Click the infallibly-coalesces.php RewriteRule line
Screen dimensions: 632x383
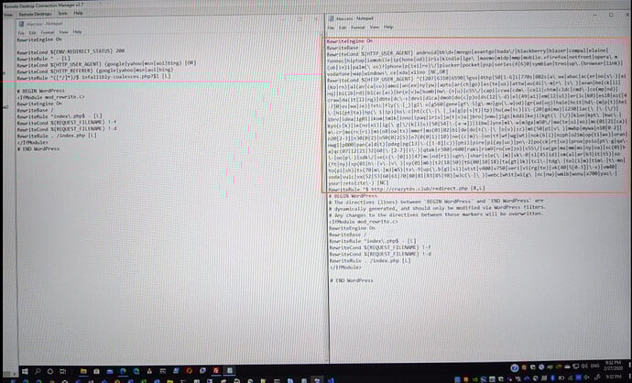click(93, 76)
